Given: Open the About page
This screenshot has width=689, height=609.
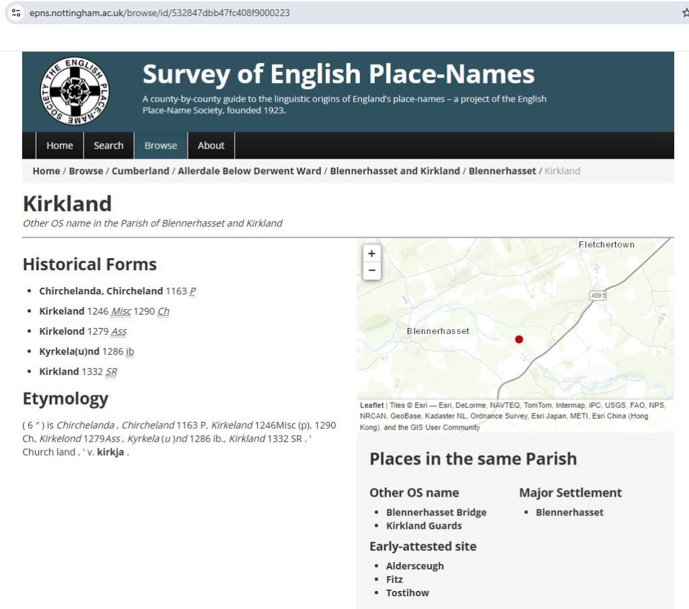Looking at the screenshot, I should coord(211,145).
